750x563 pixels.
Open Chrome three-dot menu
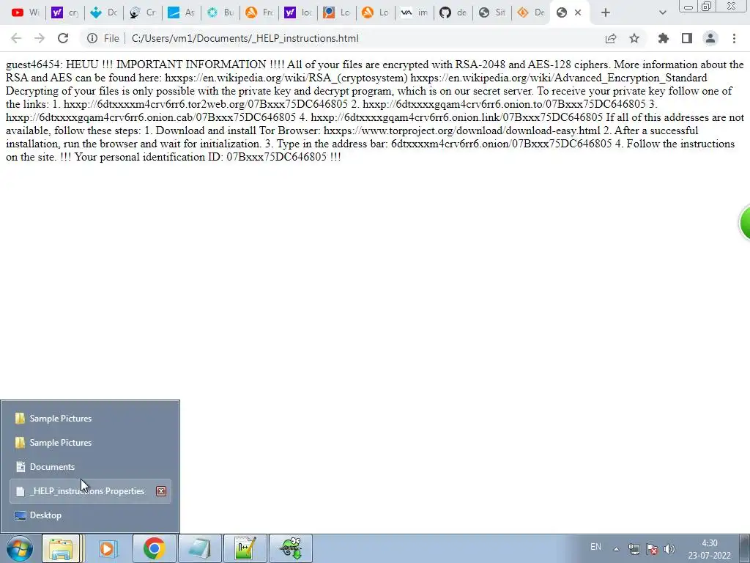tap(734, 38)
